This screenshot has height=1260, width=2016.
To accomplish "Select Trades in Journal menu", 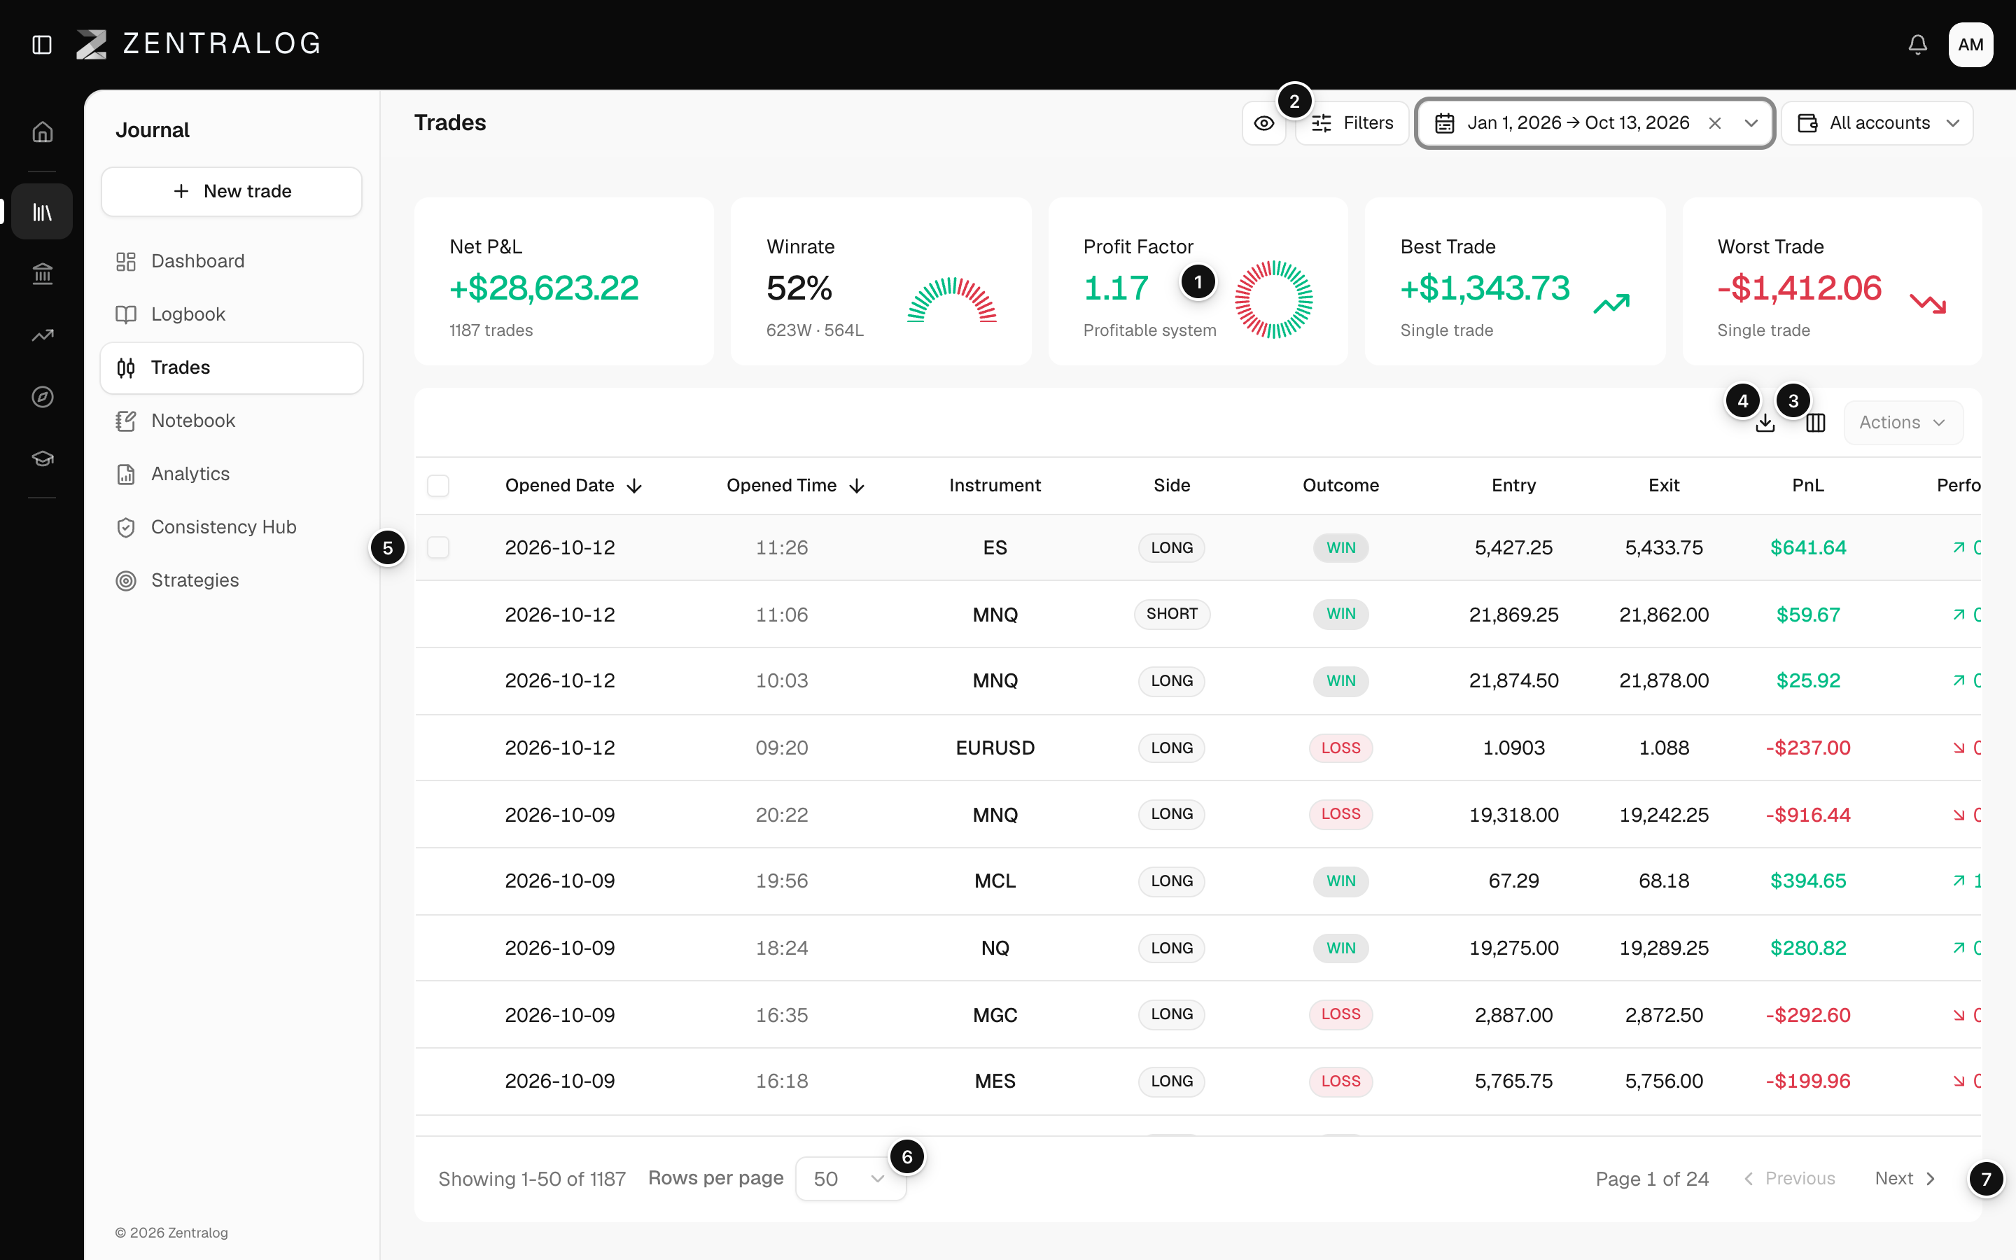I will point(232,367).
